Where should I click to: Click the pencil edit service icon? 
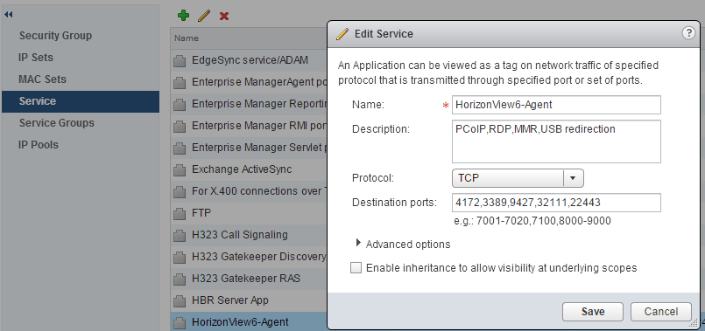[204, 16]
